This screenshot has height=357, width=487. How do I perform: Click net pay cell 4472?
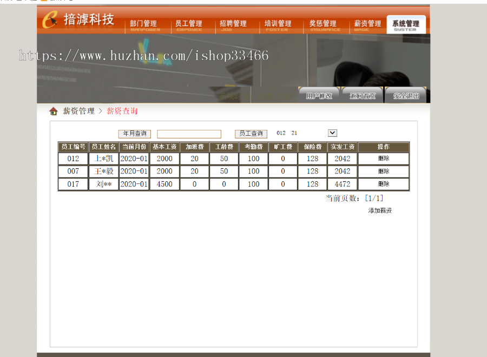(343, 184)
